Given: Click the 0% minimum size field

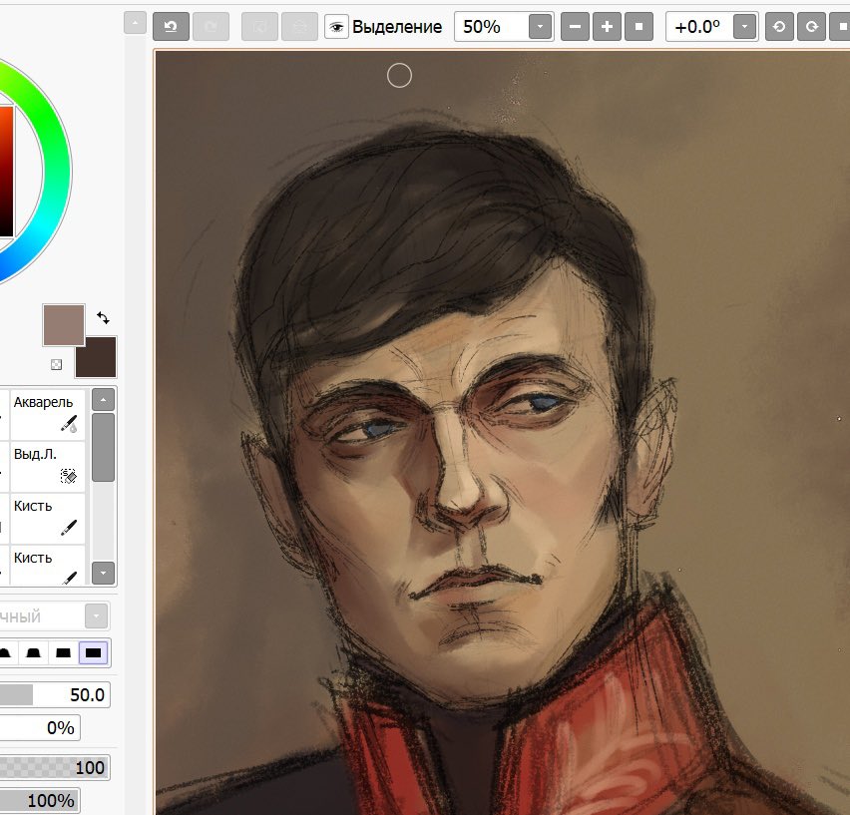Looking at the screenshot, I should 40,727.
